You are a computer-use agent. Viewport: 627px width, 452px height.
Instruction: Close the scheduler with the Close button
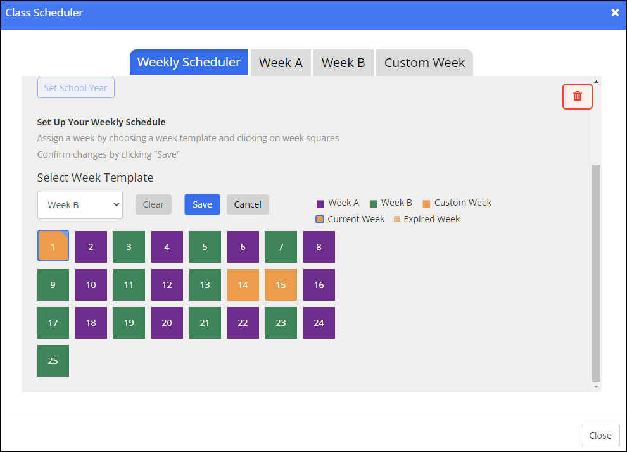pyautogui.click(x=600, y=435)
